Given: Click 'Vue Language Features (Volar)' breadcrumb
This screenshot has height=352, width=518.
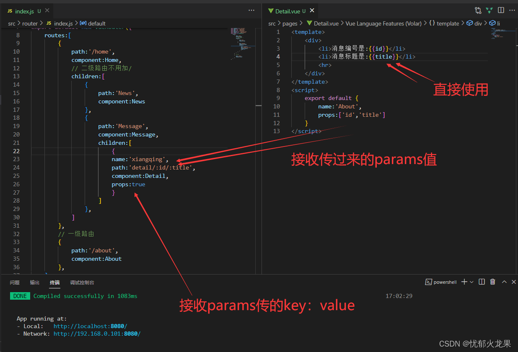Looking at the screenshot, I should (383, 23).
